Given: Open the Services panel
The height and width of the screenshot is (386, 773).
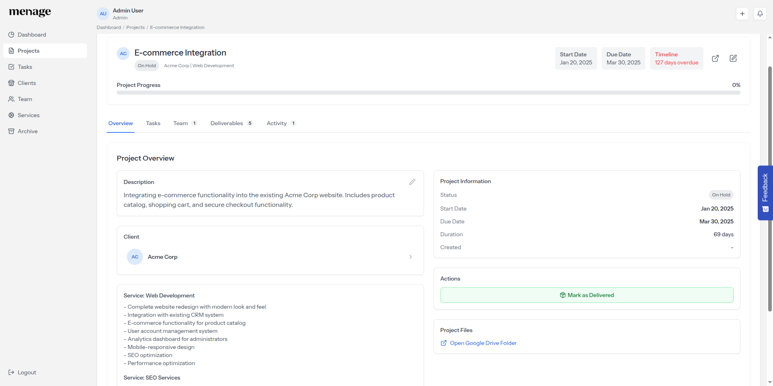Looking at the screenshot, I should [28, 115].
